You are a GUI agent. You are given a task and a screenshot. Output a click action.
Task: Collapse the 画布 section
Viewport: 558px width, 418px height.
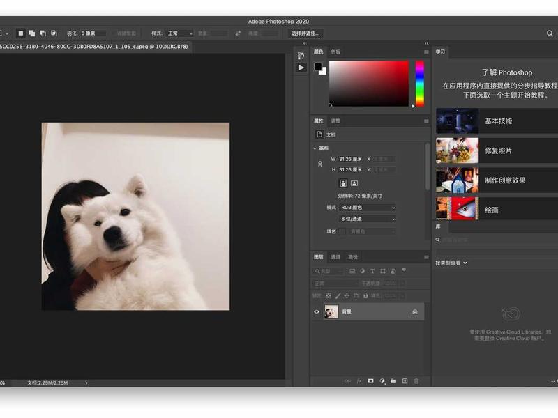[x=315, y=148]
